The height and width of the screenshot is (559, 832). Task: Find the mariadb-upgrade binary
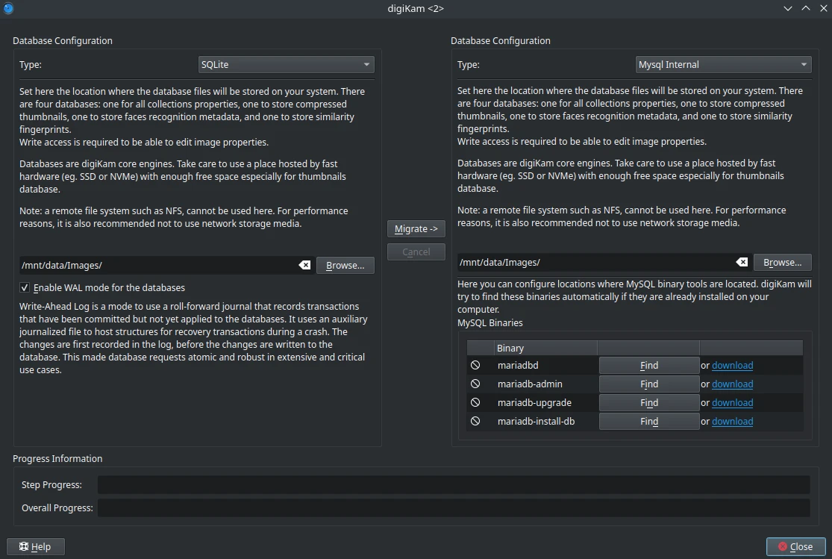(x=648, y=403)
